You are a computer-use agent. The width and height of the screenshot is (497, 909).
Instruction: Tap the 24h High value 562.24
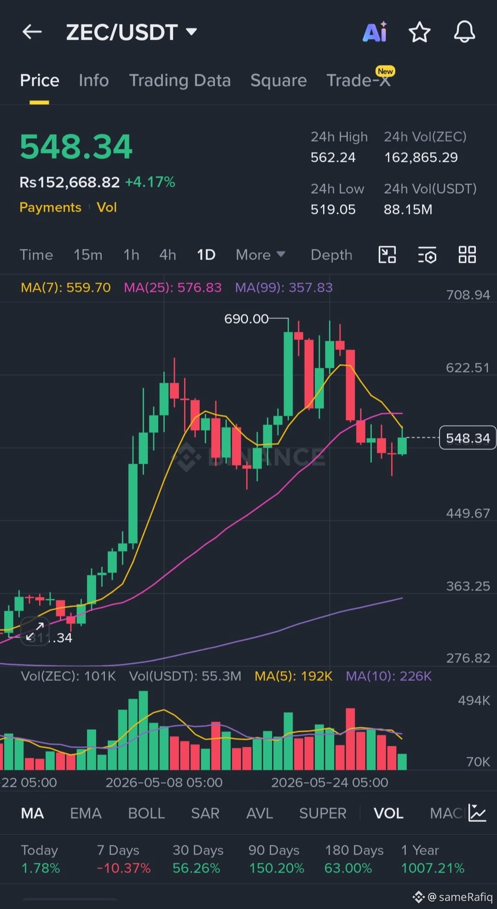pos(333,158)
